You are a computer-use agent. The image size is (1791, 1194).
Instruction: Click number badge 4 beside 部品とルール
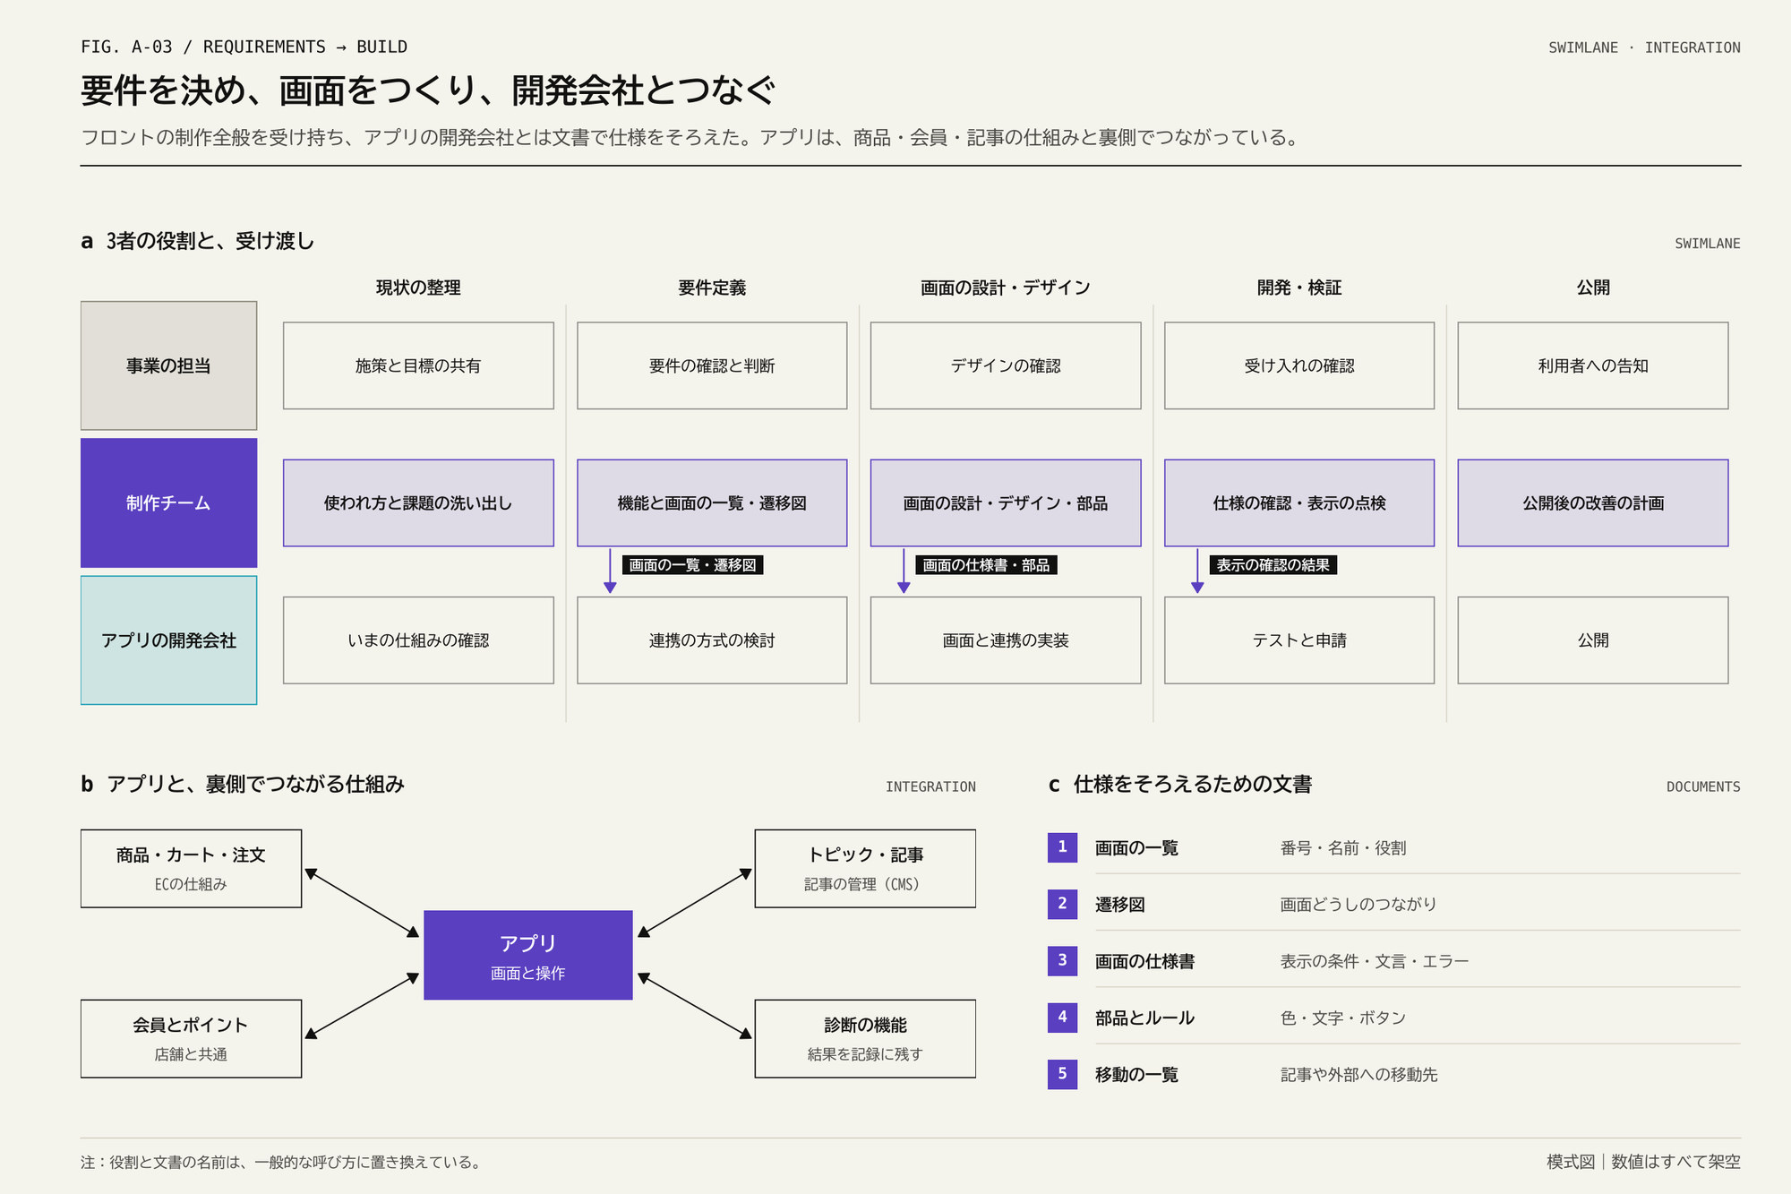pos(1062,1017)
